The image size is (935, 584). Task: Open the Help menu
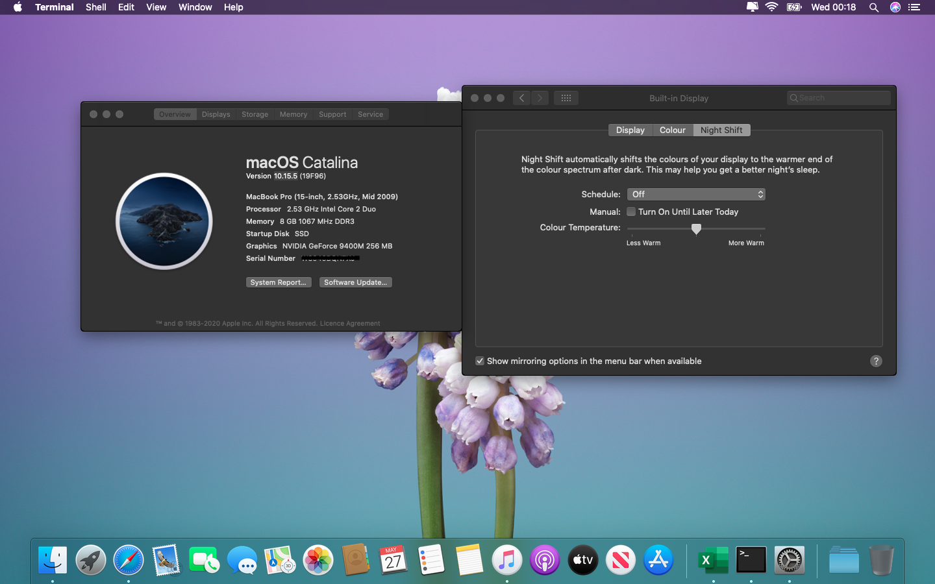coord(233,7)
